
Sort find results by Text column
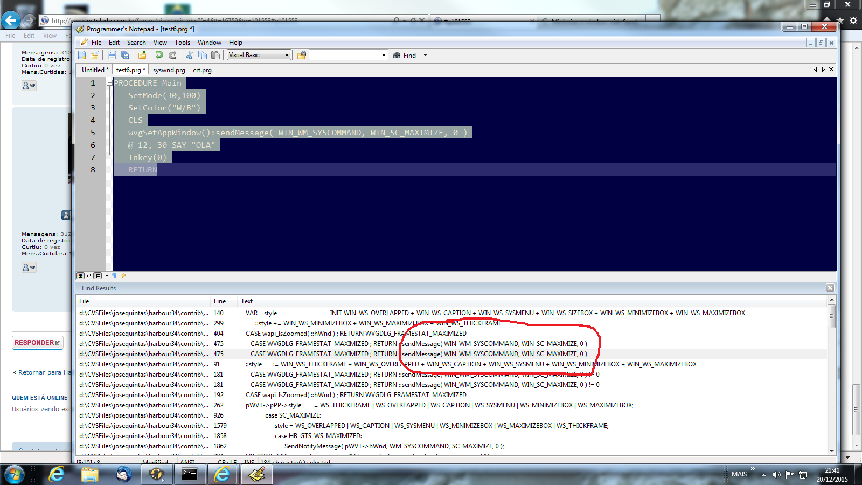[x=532, y=301]
